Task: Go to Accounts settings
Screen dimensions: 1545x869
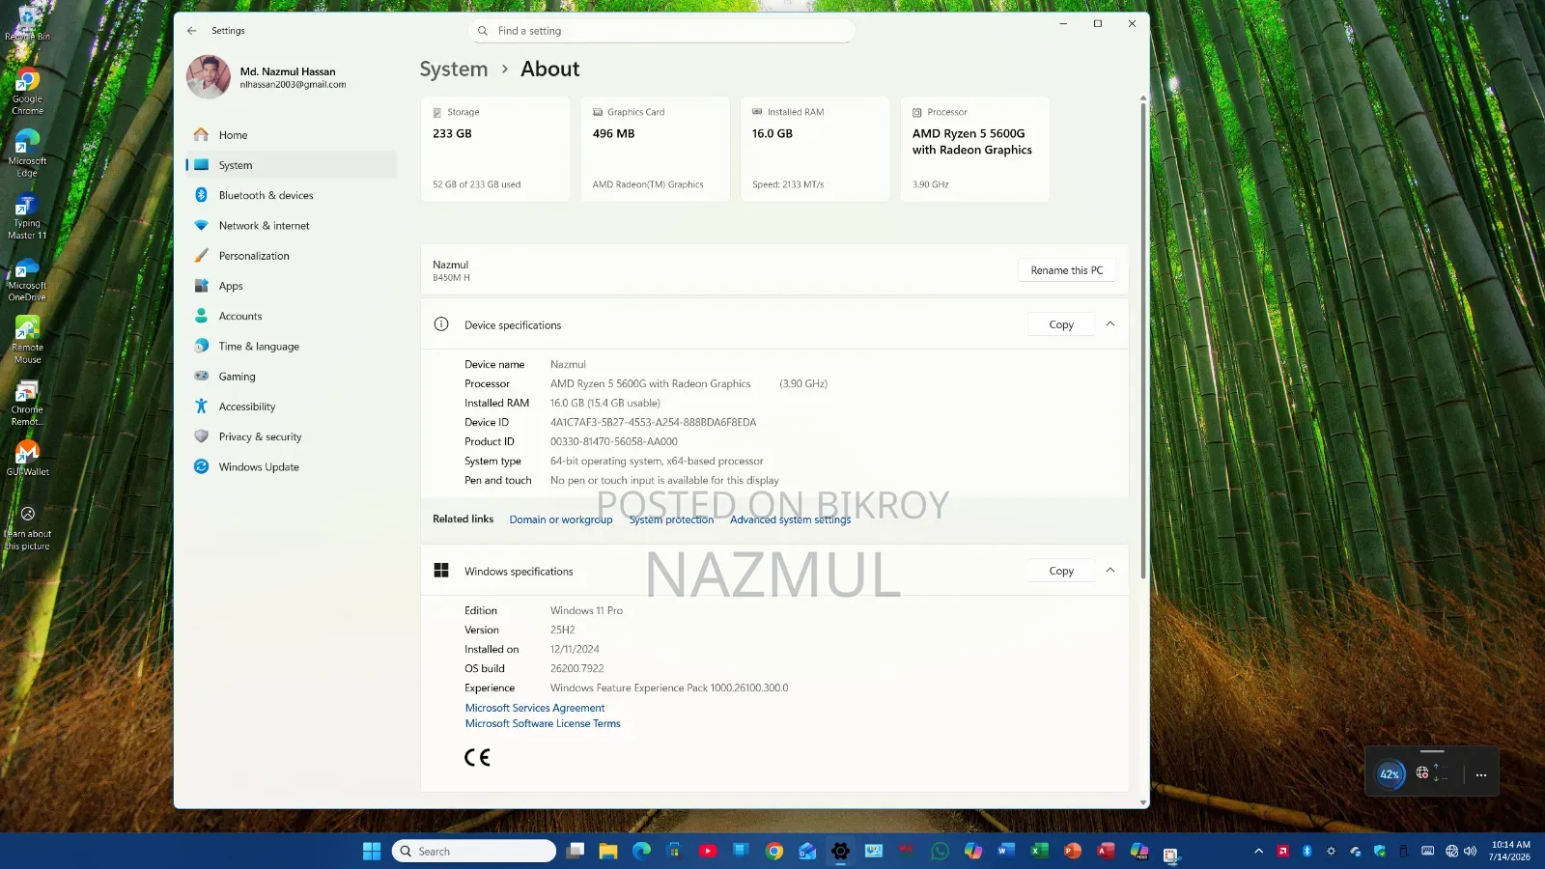Action: pyautogui.click(x=291, y=316)
